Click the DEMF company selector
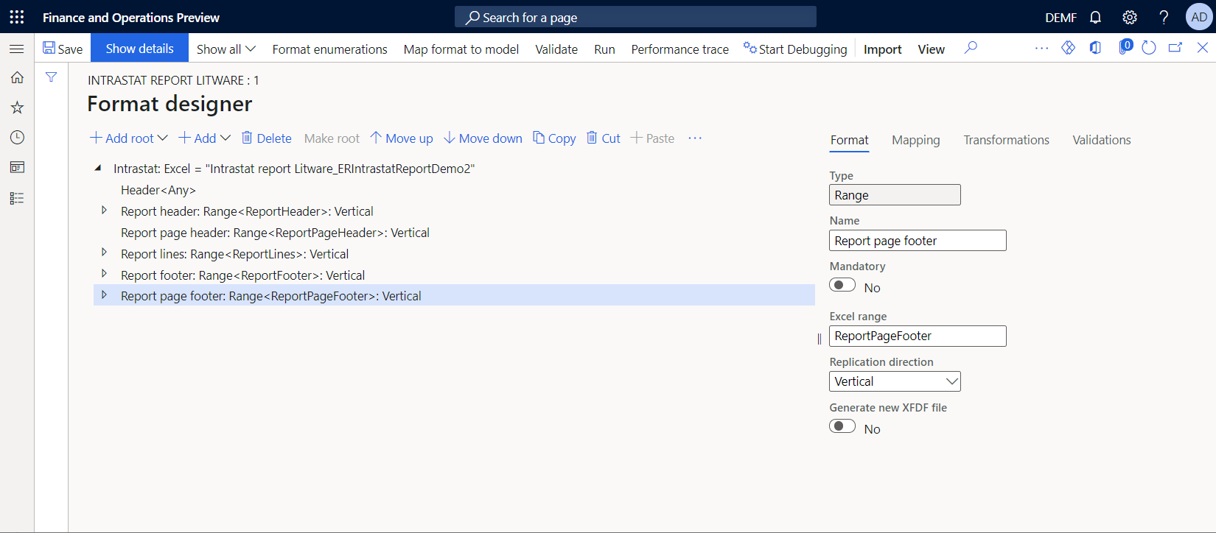 coord(1060,17)
